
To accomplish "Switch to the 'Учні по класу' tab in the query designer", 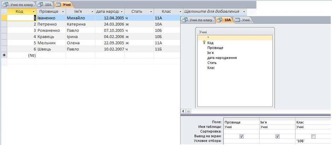I will click(x=198, y=20).
